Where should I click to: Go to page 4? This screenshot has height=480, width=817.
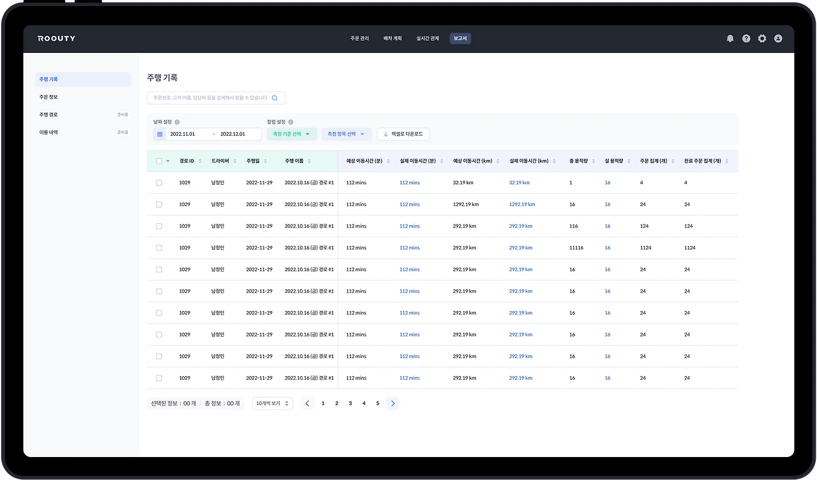point(364,404)
